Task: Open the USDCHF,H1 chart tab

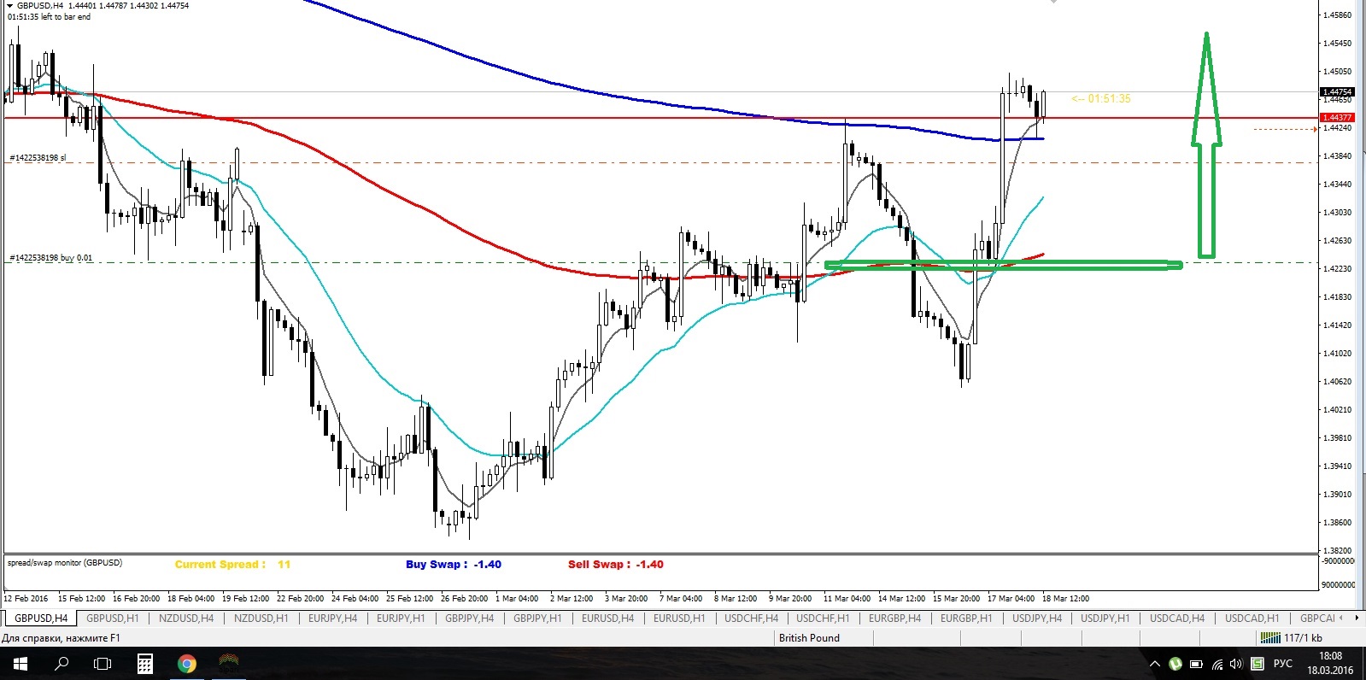Action: click(823, 618)
